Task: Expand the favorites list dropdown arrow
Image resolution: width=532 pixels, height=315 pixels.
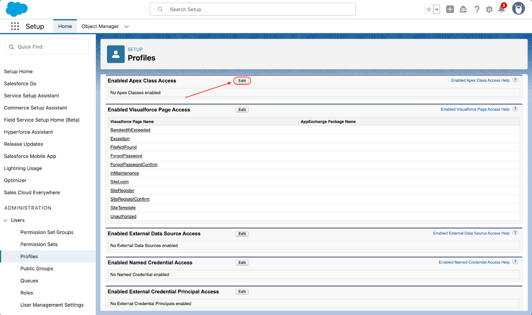Action: pos(437,9)
